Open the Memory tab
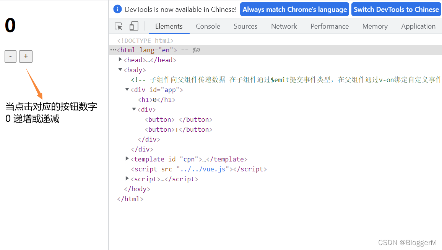The height and width of the screenshot is (250, 442). point(375,26)
